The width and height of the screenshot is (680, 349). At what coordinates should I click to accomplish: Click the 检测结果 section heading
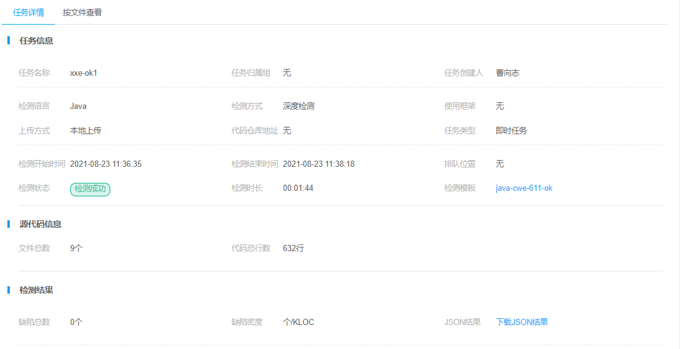click(x=36, y=291)
